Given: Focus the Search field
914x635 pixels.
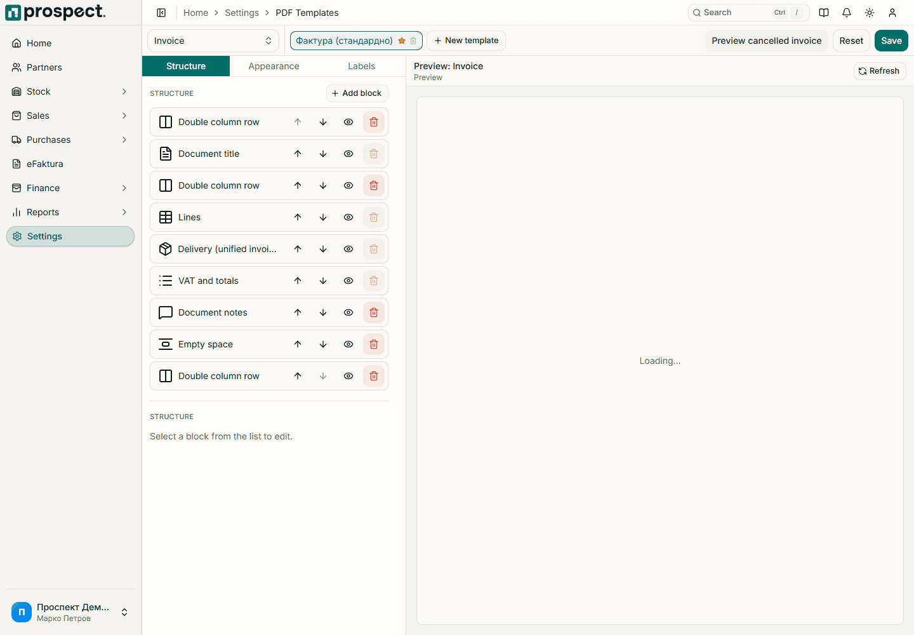Looking at the screenshot, I should point(748,13).
